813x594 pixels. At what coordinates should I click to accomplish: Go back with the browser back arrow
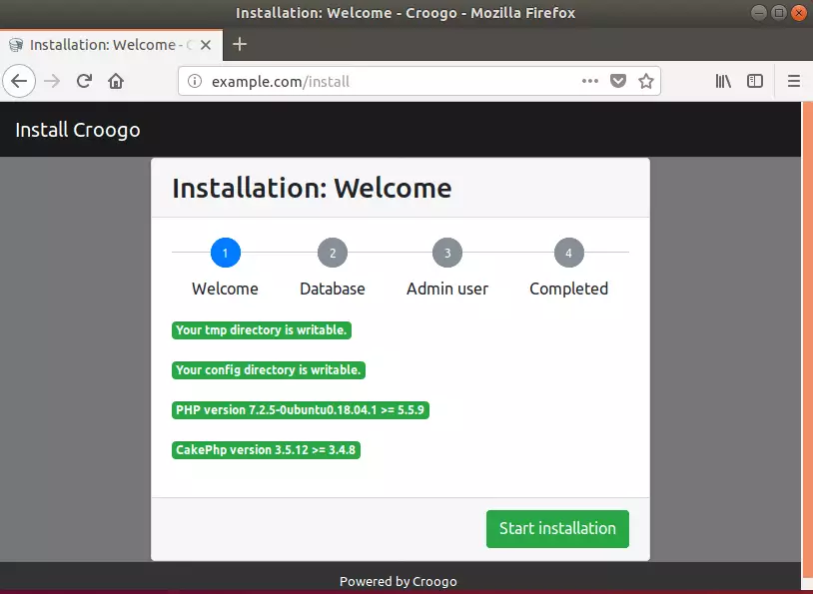(x=19, y=81)
